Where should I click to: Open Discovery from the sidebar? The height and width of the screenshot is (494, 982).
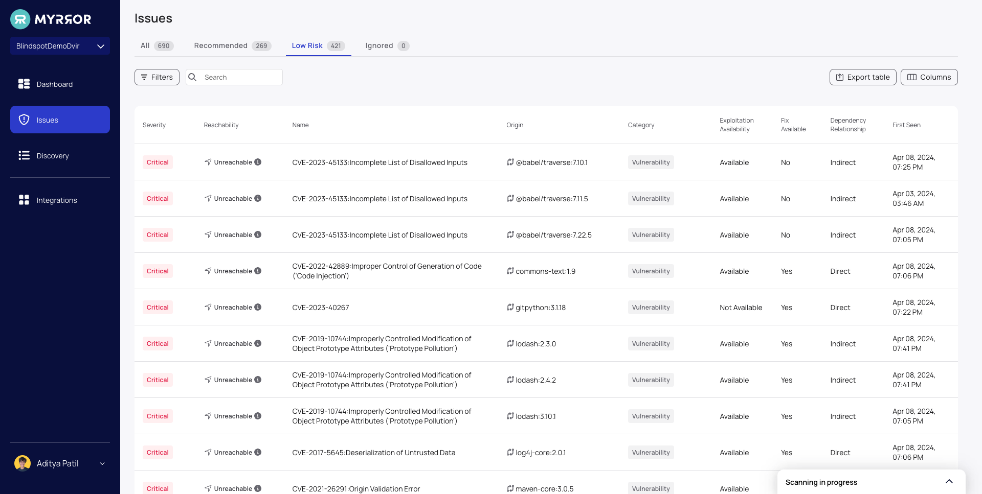click(x=60, y=155)
